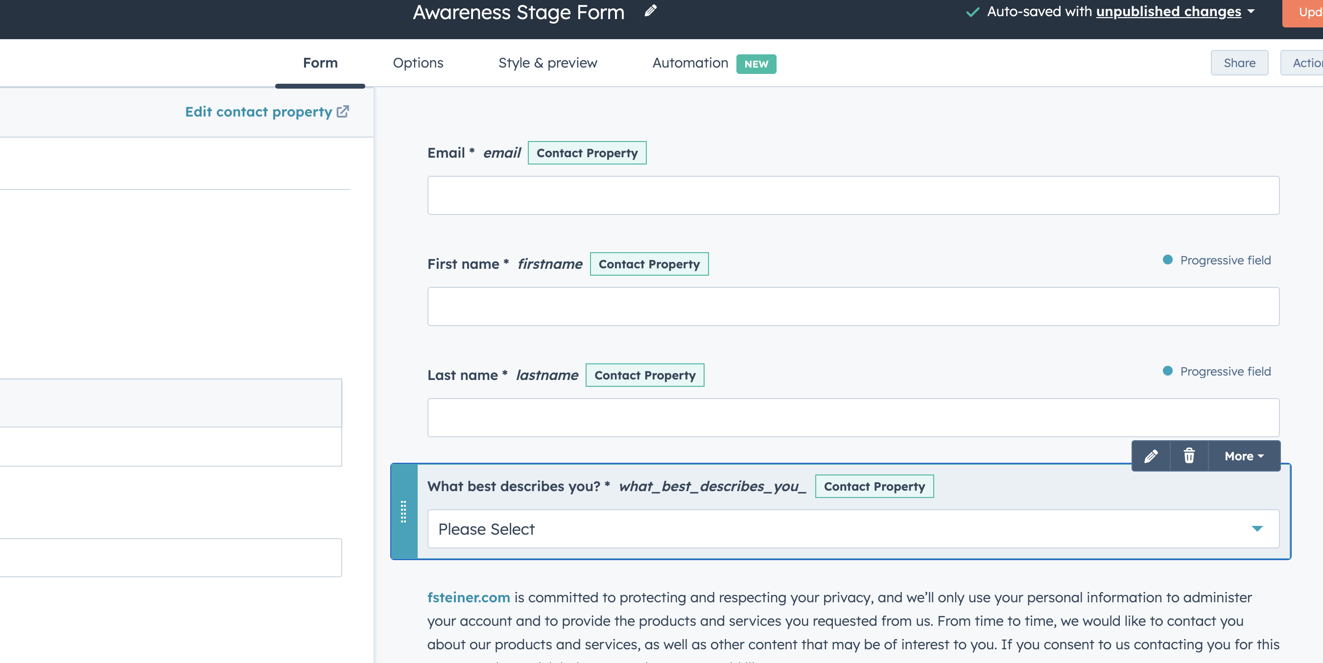Visit the fsteiner.com link
The width and height of the screenshot is (1323, 663).
(x=468, y=597)
